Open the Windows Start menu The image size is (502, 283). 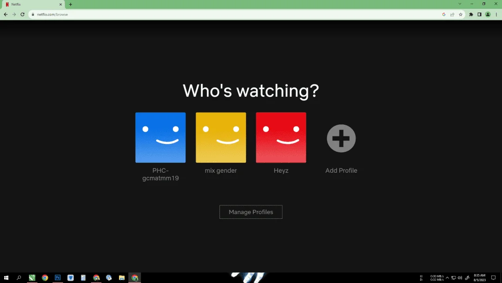coord(6,277)
